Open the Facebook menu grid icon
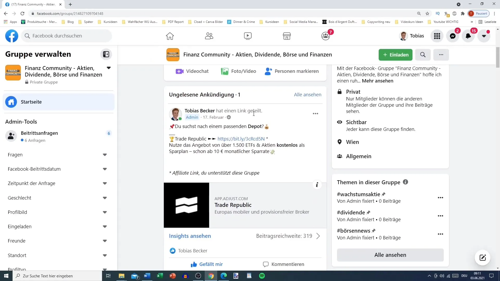The width and height of the screenshot is (500, 281). click(x=437, y=36)
